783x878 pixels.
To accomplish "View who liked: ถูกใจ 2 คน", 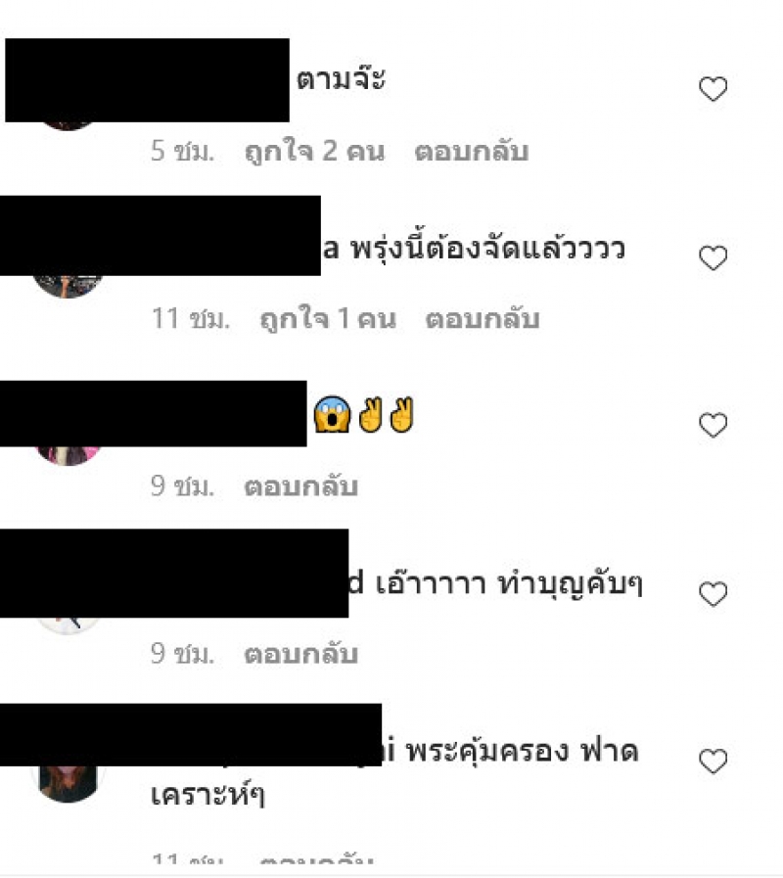I will pyautogui.click(x=315, y=152).
